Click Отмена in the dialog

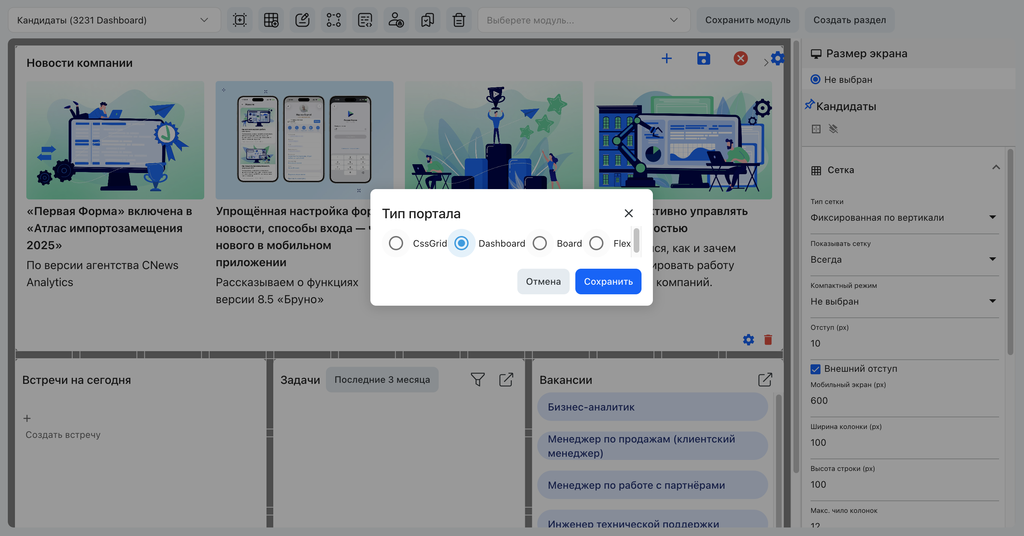[543, 282]
